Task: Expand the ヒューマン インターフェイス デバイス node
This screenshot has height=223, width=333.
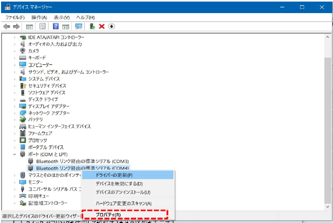Action: pos(15,127)
